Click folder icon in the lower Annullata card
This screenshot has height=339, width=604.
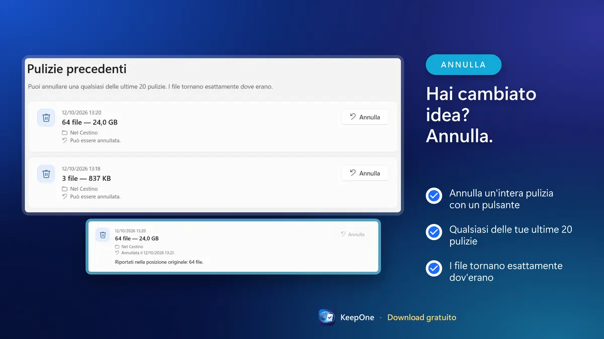117,247
